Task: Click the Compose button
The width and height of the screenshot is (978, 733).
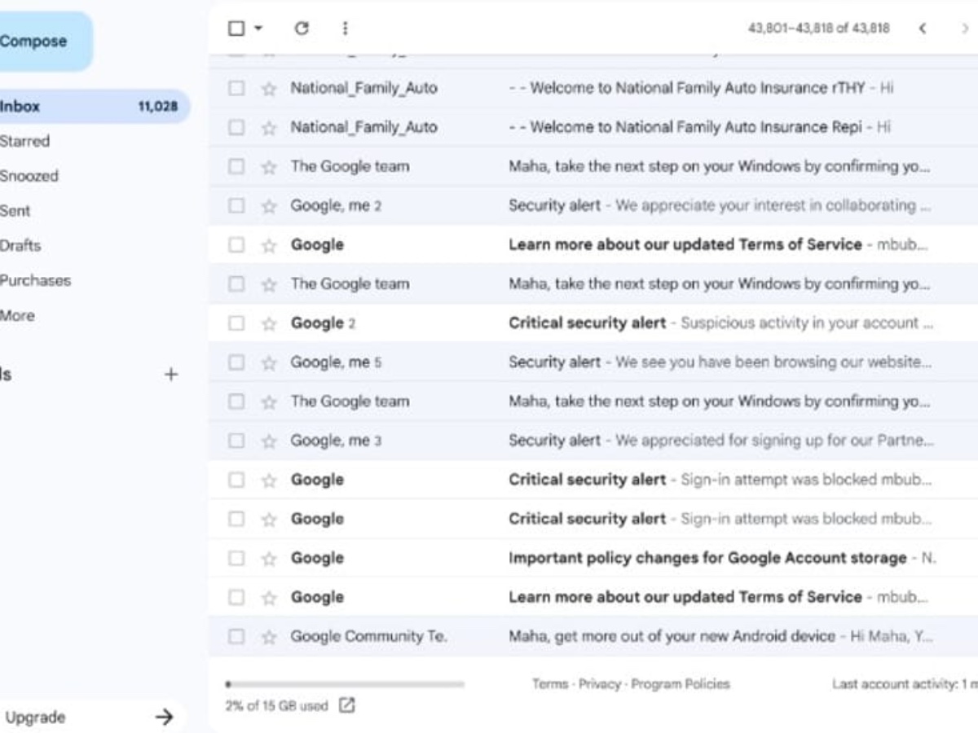Action: click(45, 41)
